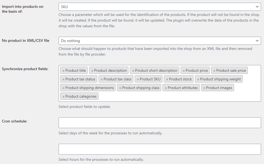This screenshot has height=164, width=264.
Task: Remove the Product shipping class tag
Action: pos(120,88)
